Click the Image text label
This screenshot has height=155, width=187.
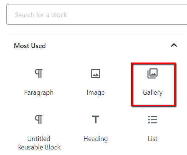pos(96,92)
